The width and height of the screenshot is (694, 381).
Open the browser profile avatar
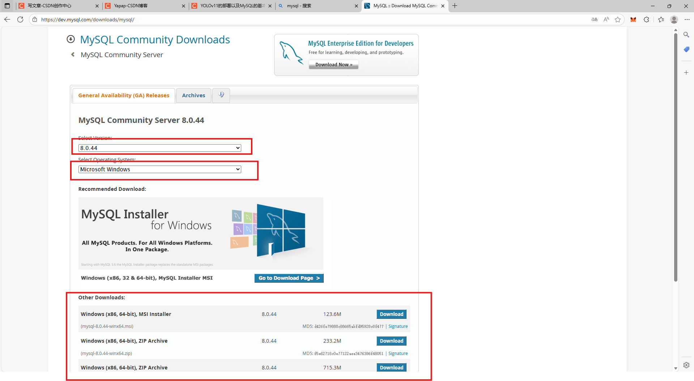pos(674,20)
